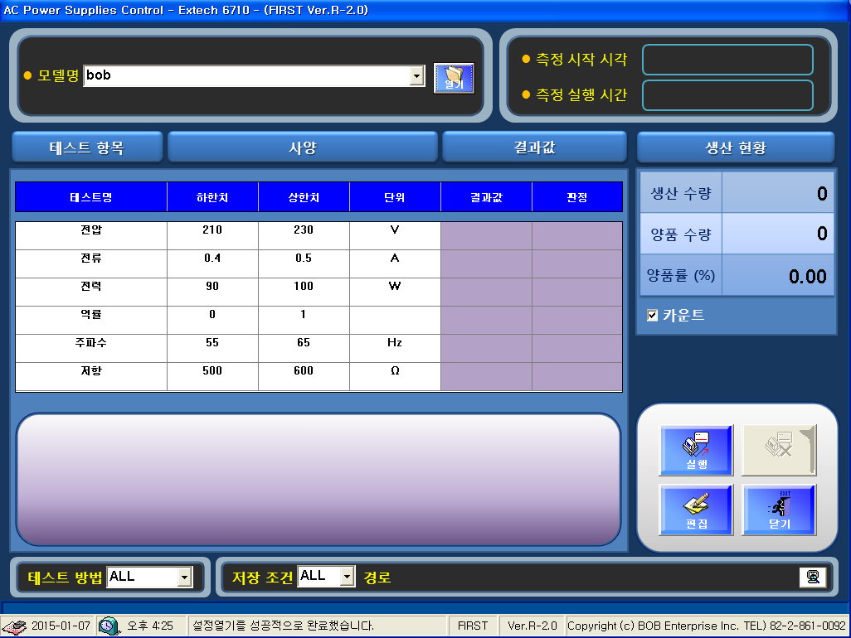The height and width of the screenshot is (638, 851).
Task: Open the 테스트 방법 dropdown
Action: click(x=184, y=577)
